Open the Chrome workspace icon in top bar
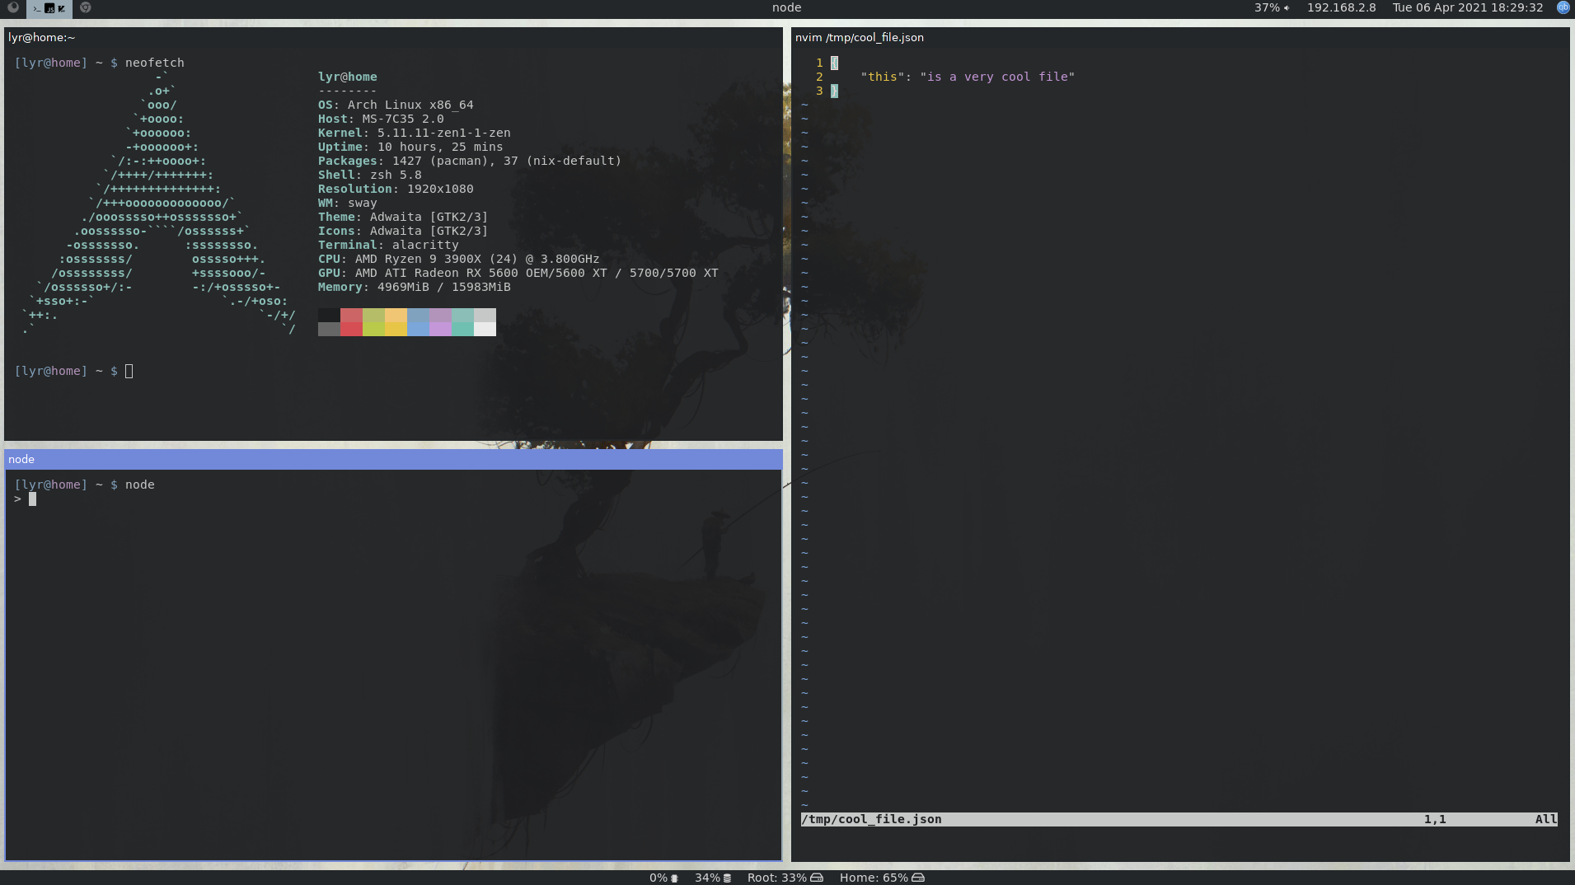 86,7
